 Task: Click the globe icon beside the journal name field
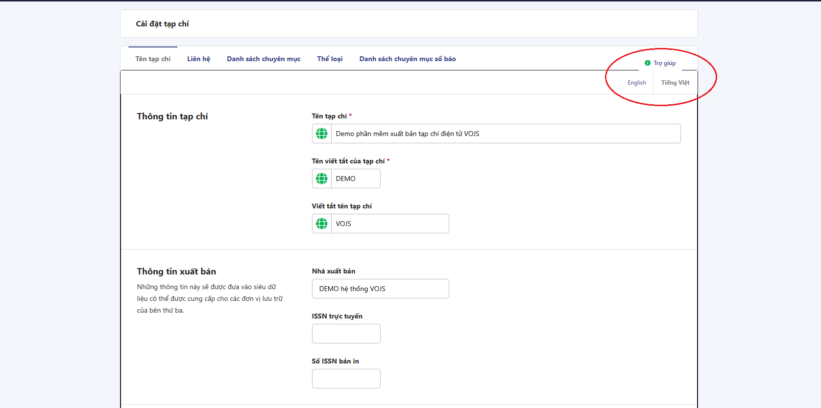pyautogui.click(x=322, y=134)
